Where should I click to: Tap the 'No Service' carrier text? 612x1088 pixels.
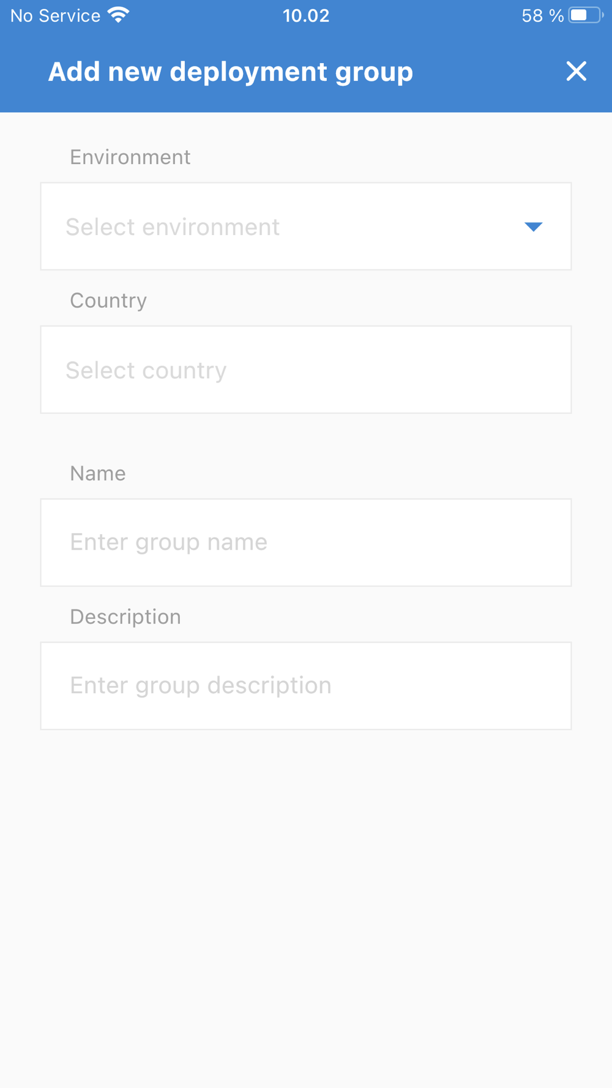tap(56, 15)
